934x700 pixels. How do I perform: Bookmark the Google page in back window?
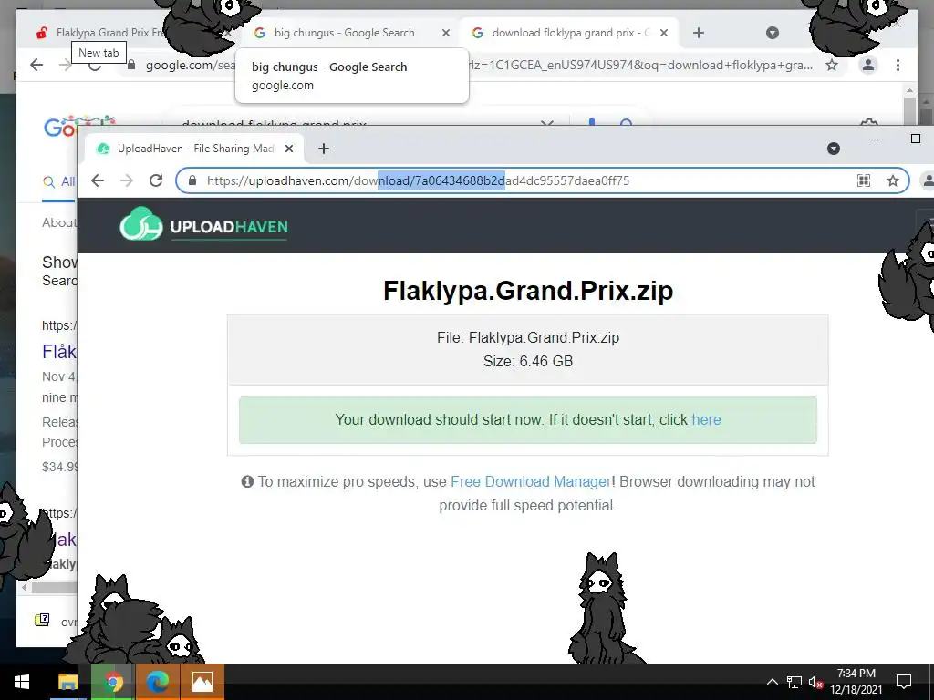(x=832, y=65)
